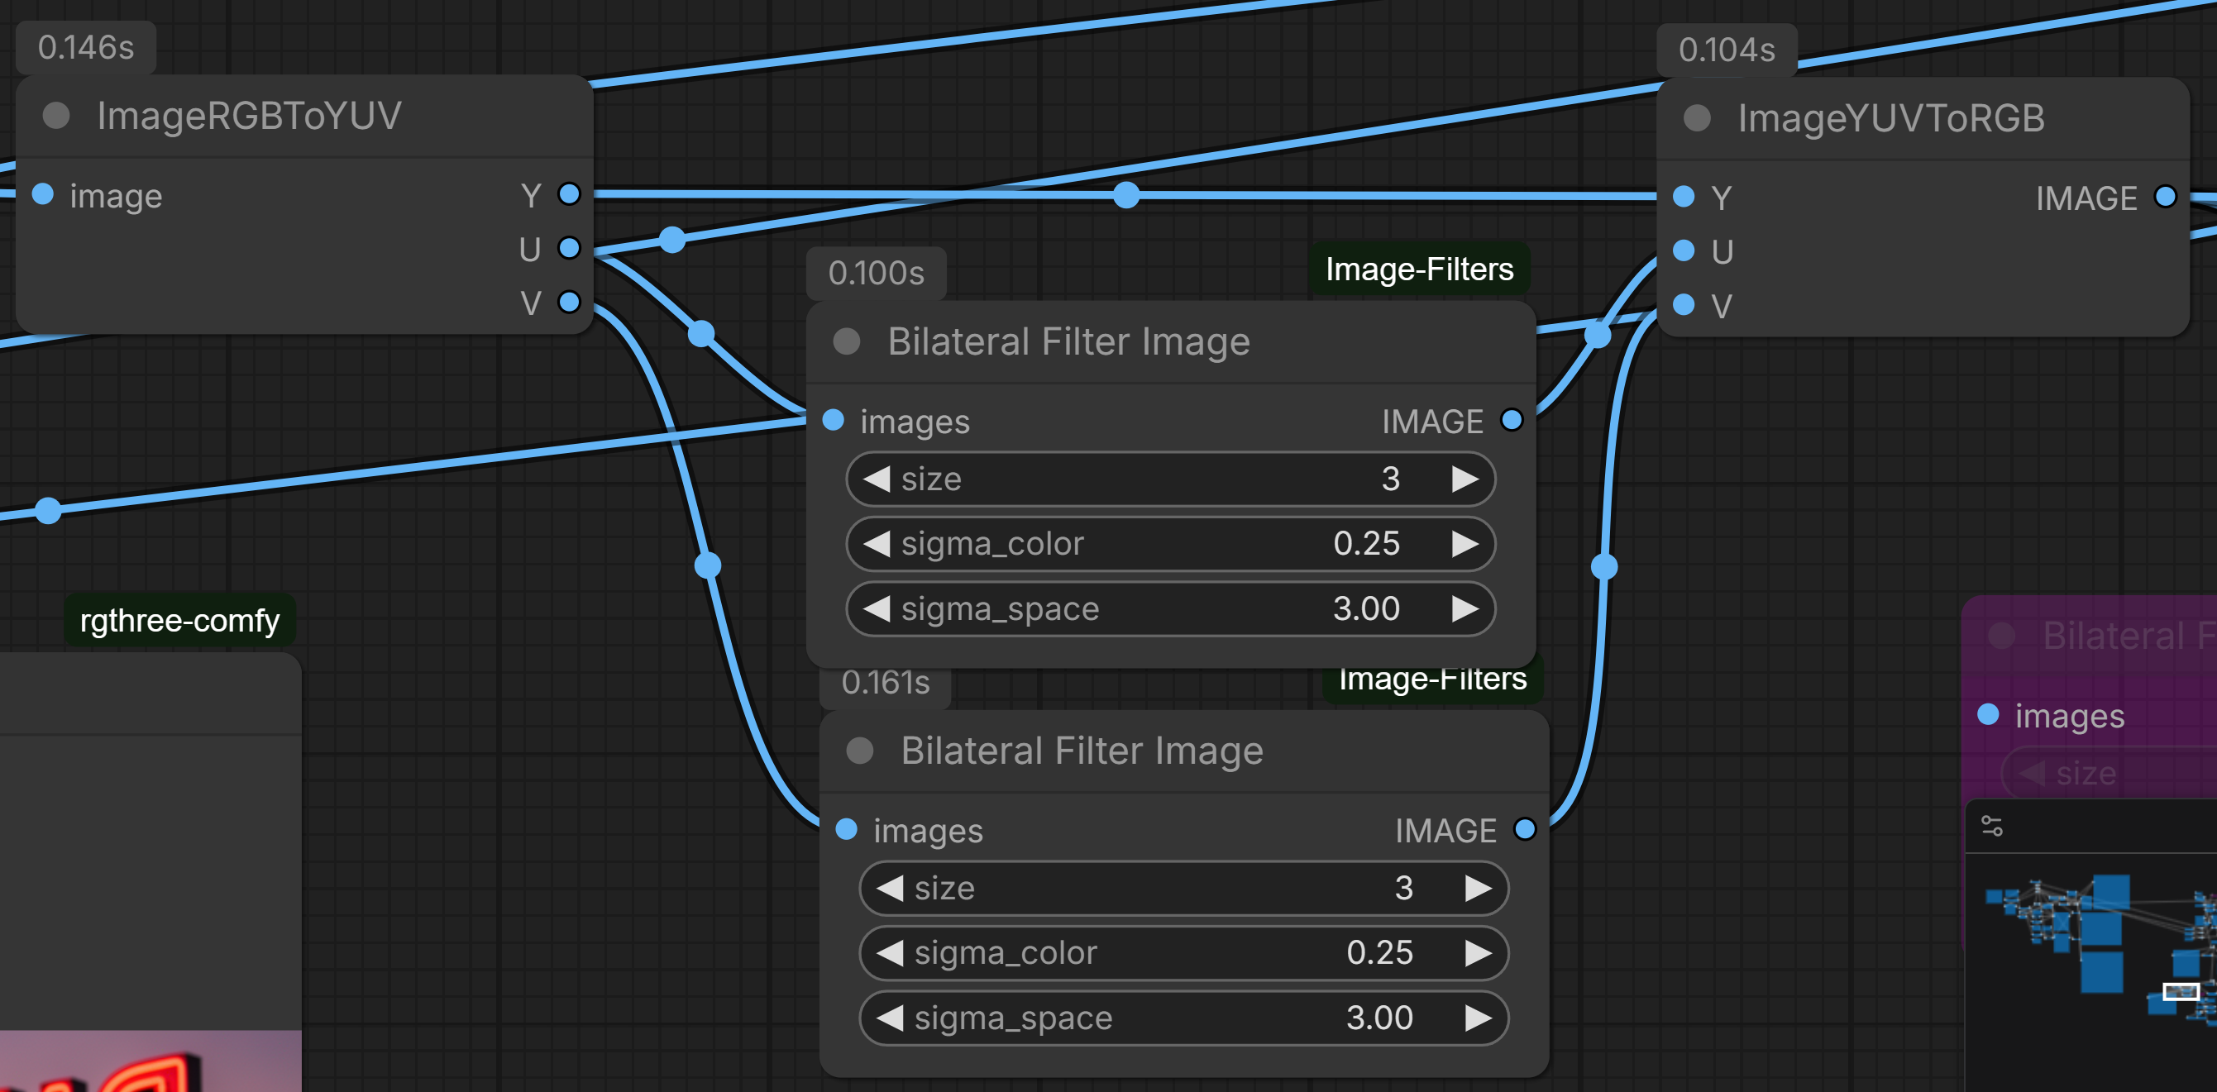Click the title of the 0.100s Bilateral Filter Image node
Viewport: 2217px width, 1092px height.
point(1069,341)
